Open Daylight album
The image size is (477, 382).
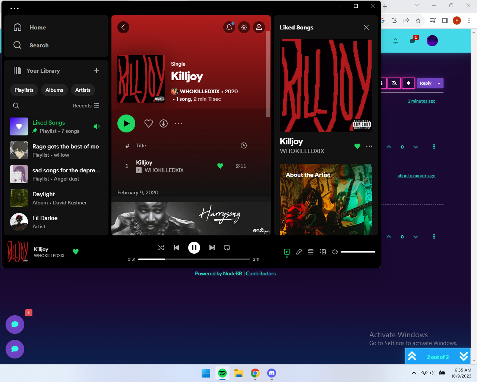click(56, 198)
